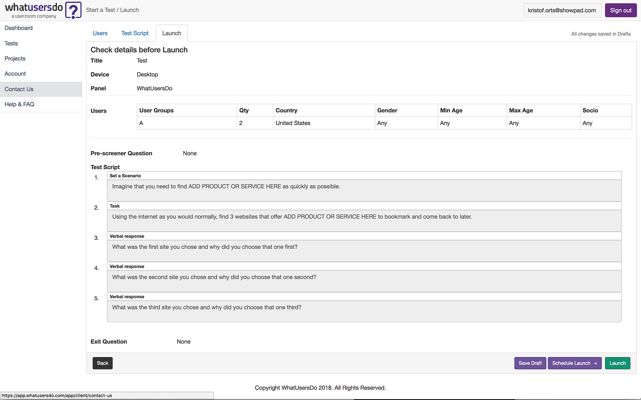
Task: Click the Save Draft button
Action: pos(530,363)
